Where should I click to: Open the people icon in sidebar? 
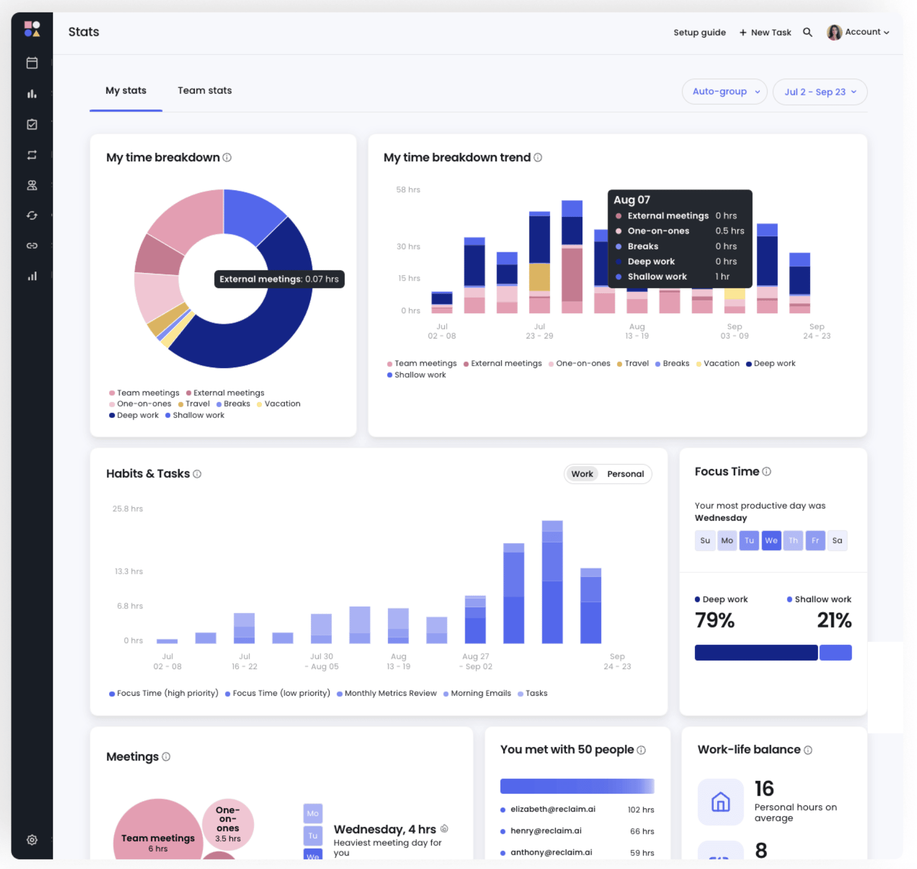(x=32, y=185)
